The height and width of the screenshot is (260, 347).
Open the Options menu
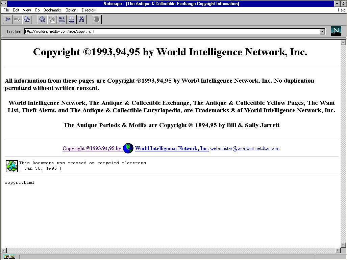click(72, 10)
